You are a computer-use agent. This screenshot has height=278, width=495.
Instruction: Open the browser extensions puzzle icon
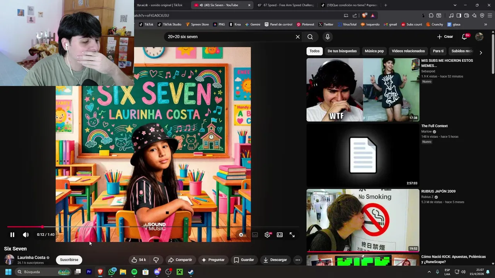431,15
